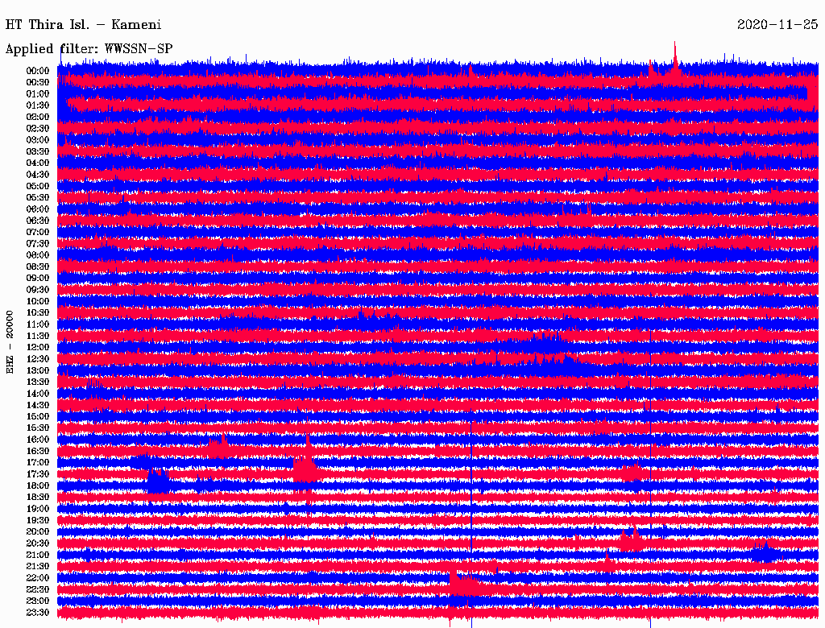Click the 18:30 time label
The height and width of the screenshot is (628, 825).
pos(38,497)
